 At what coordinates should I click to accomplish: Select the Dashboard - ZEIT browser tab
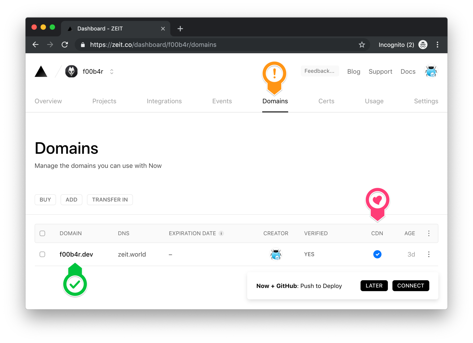pos(116,29)
